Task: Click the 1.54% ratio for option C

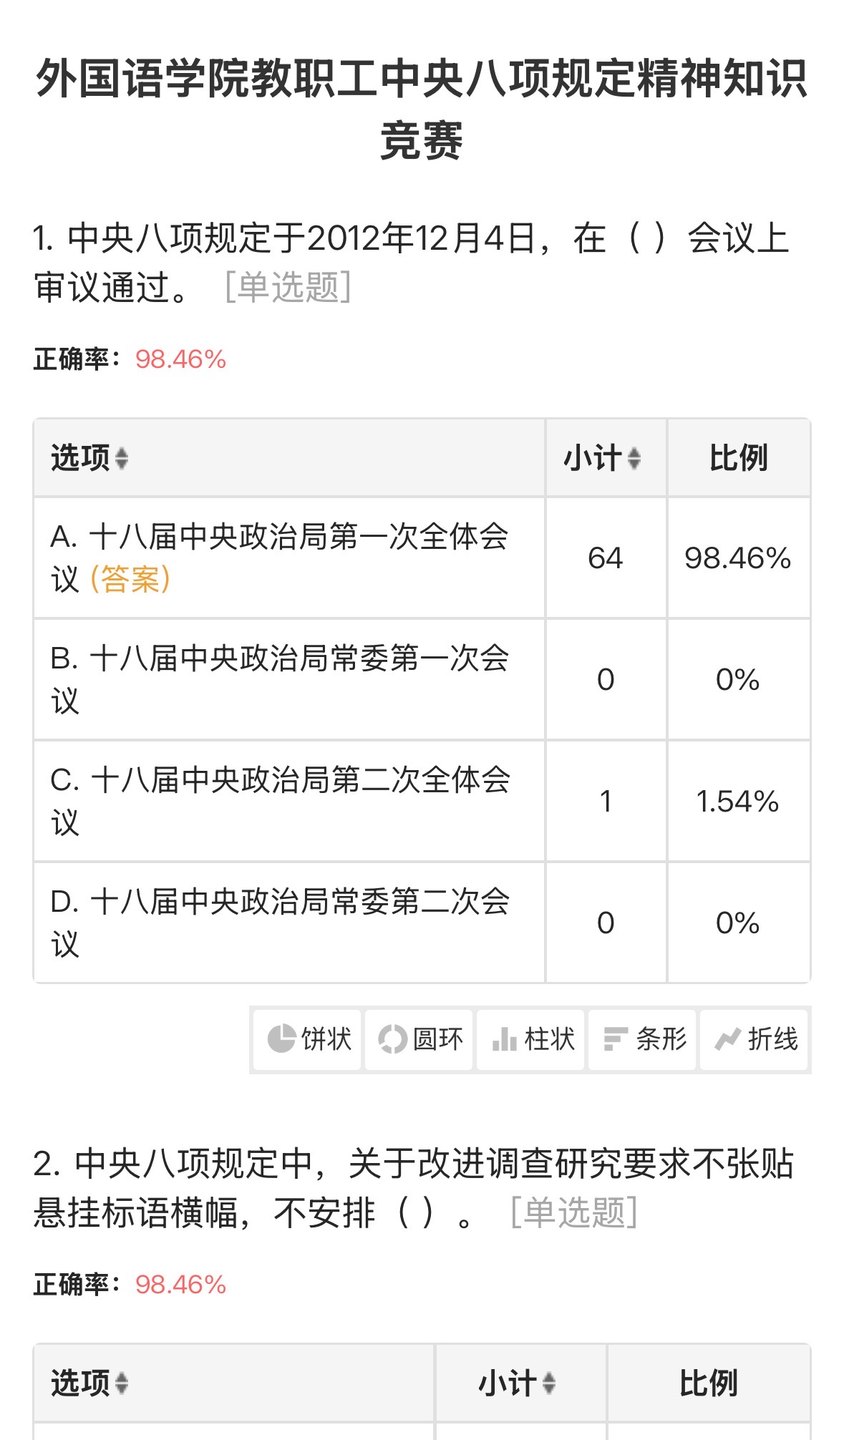Action: [x=738, y=802]
